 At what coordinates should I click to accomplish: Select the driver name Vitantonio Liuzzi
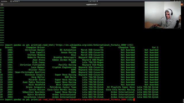tap(34, 97)
